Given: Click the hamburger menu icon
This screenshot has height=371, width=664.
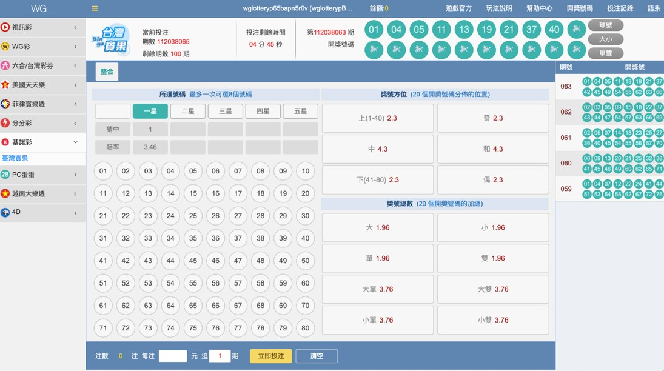Looking at the screenshot, I should tap(95, 8).
